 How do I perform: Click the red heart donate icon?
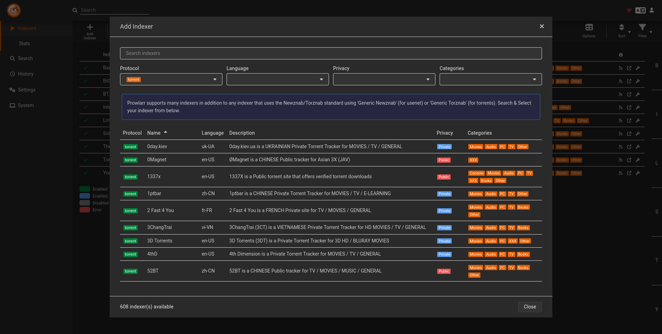click(x=629, y=10)
